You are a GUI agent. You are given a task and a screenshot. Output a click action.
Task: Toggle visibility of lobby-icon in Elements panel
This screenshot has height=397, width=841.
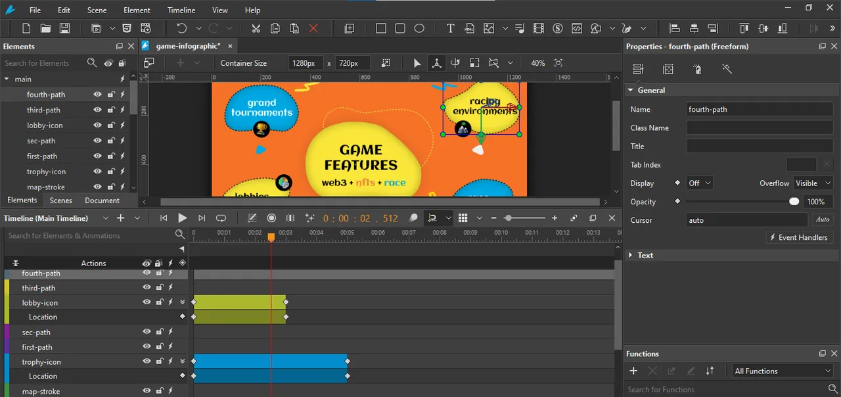97,126
